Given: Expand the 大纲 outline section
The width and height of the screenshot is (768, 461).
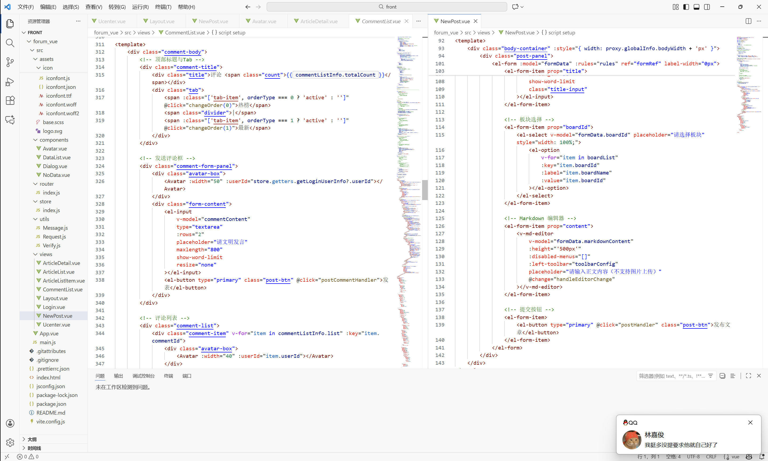Looking at the screenshot, I should [x=32, y=439].
